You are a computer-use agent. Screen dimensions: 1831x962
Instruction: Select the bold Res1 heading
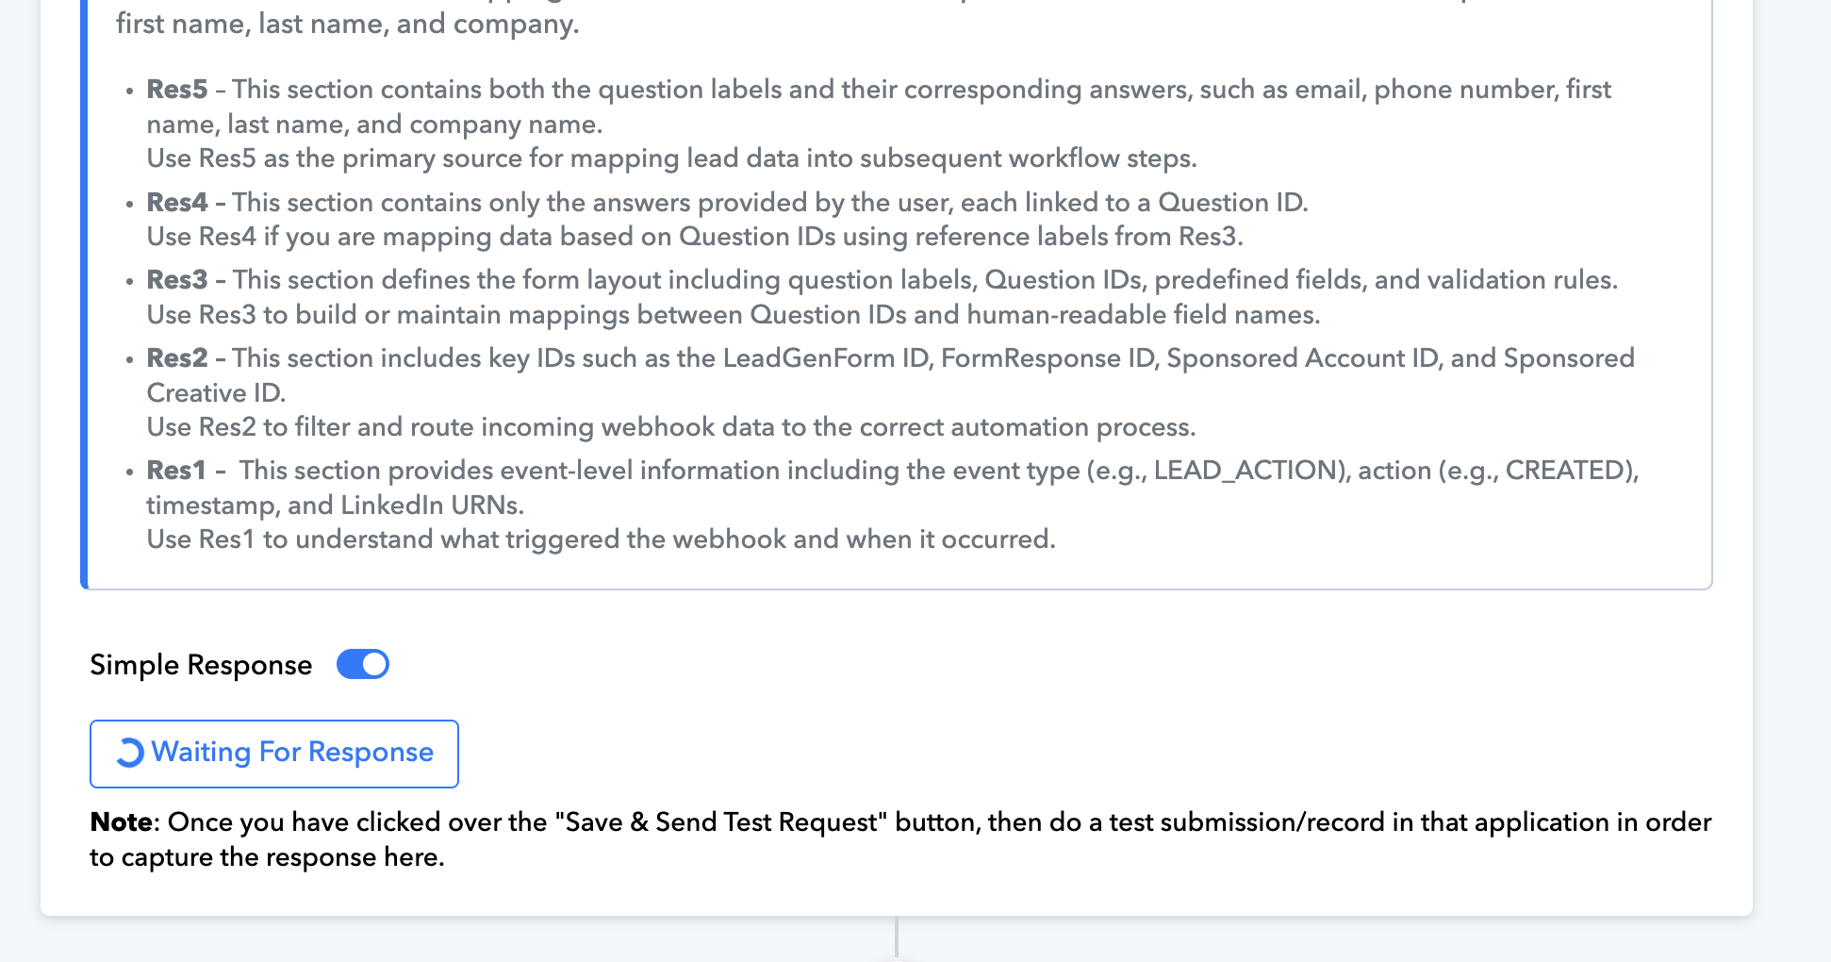pyautogui.click(x=175, y=471)
